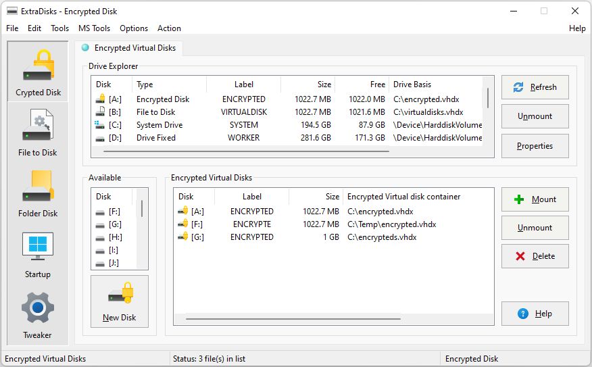Refresh the Drive Explorer list
The width and height of the screenshot is (592, 367).
click(535, 87)
